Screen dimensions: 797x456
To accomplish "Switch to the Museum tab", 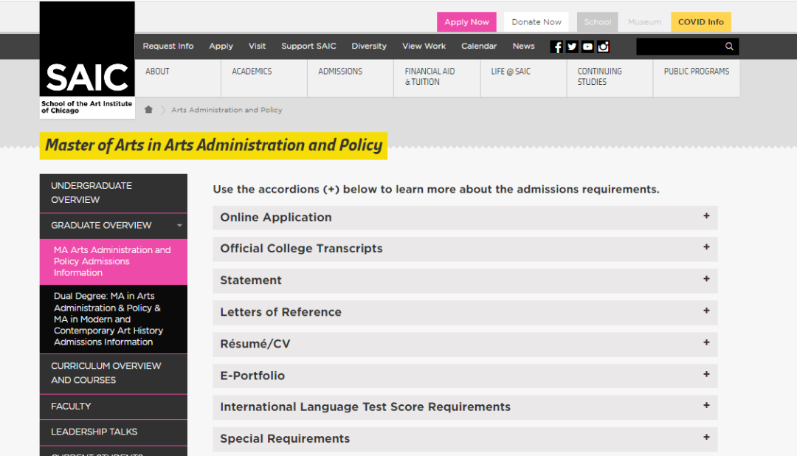I will click(x=644, y=22).
